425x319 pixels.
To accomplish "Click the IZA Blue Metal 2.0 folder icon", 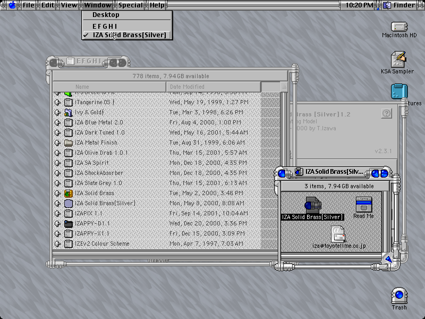I will point(69,122).
